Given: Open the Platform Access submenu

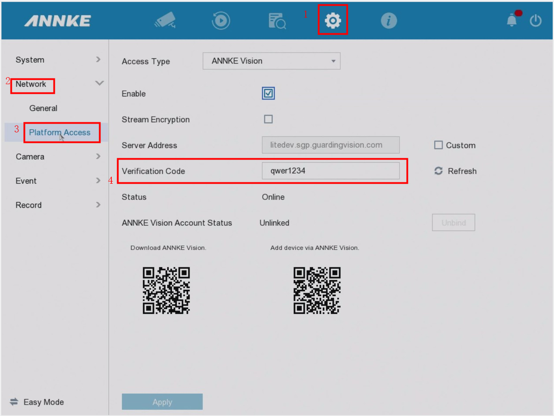Looking at the screenshot, I should (60, 132).
